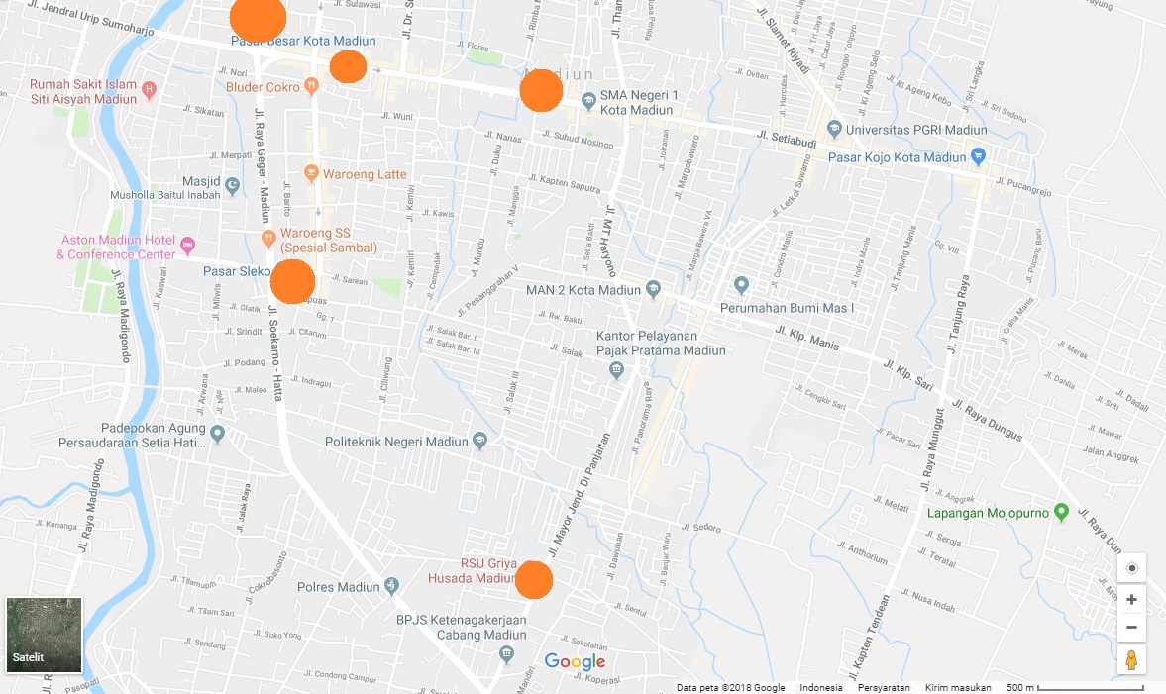Select the hospital icon for Rumah Sakit Islam Siti Aisyah
Viewport: 1166px width, 694px height.
[149, 89]
